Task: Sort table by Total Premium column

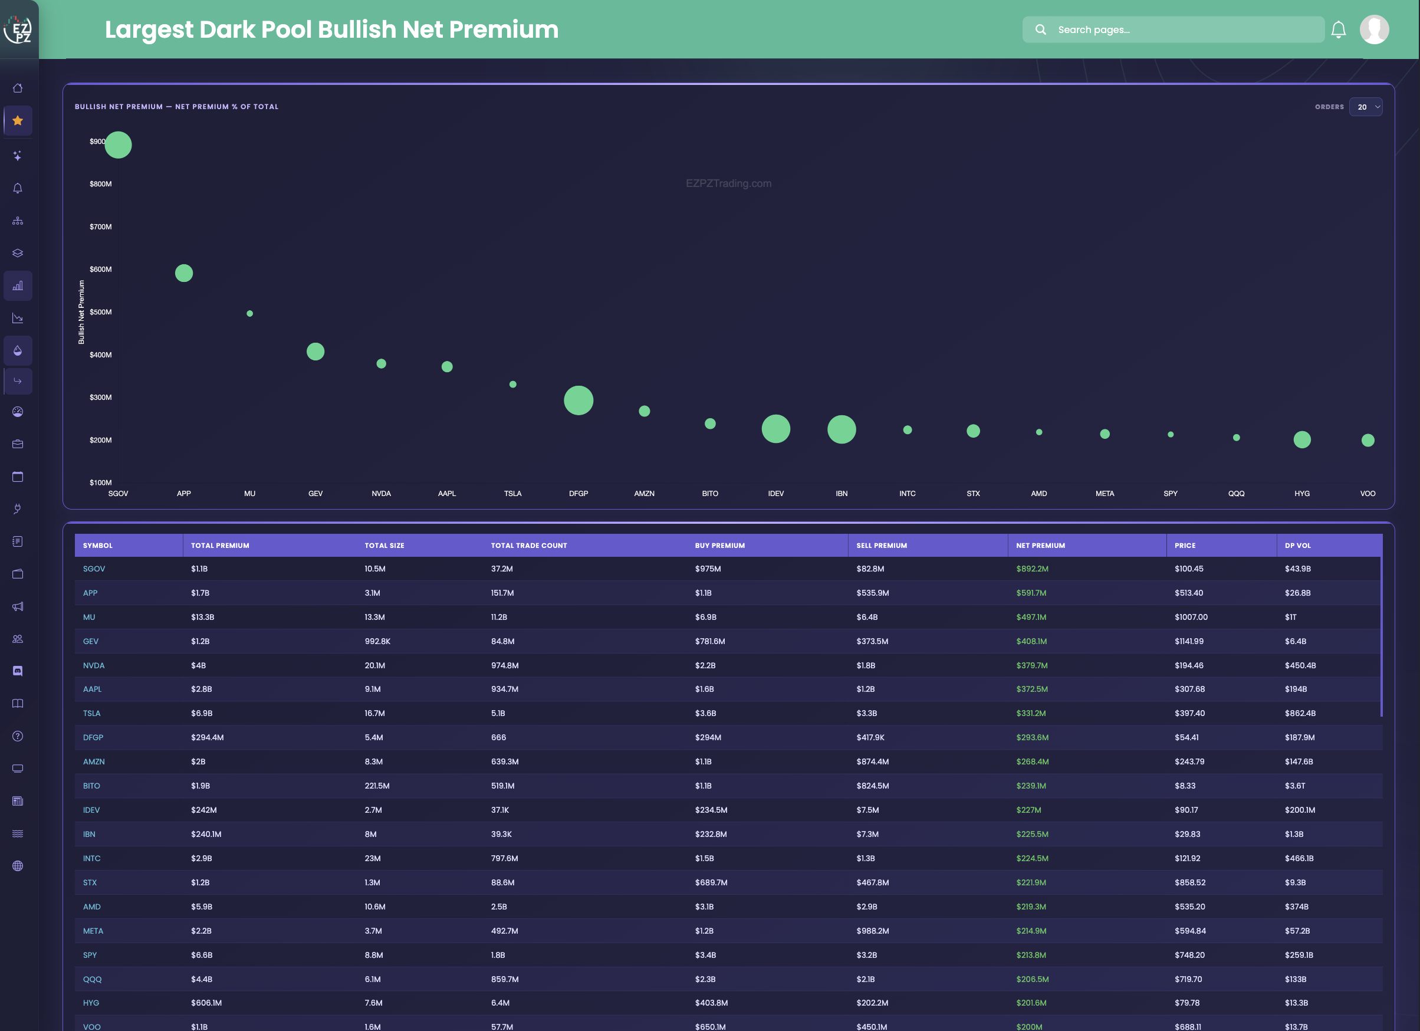Action: (x=220, y=546)
